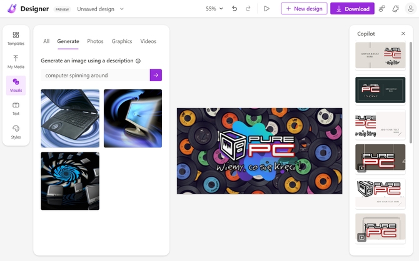Select the generated blue vortex computers image

[x=70, y=181]
